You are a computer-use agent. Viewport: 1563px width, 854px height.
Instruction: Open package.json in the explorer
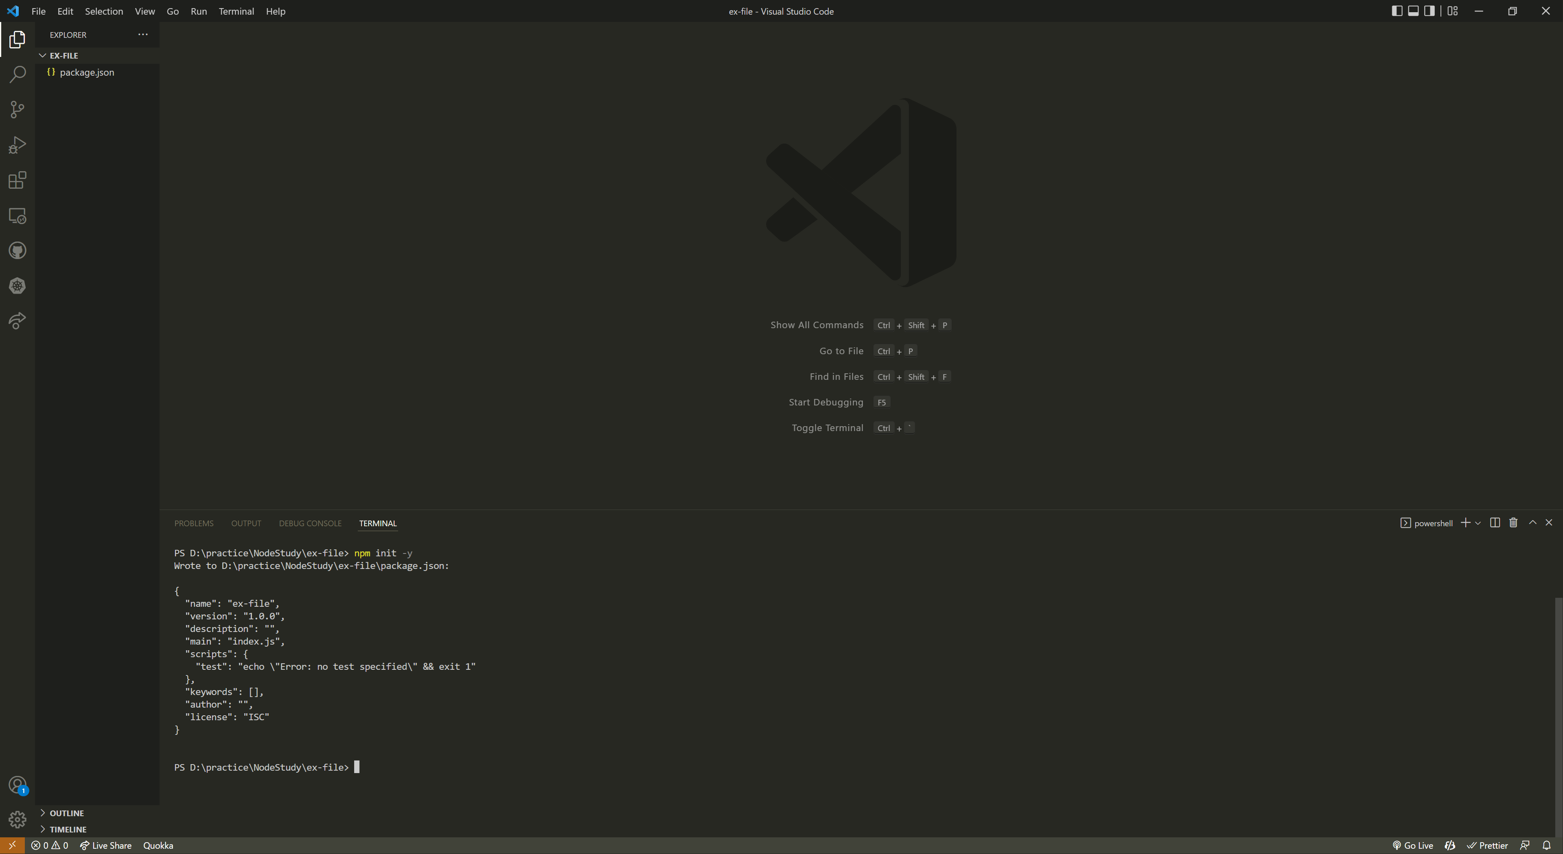pos(87,72)
